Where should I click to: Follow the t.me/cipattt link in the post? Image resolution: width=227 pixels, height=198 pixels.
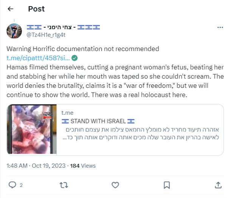[x=38, y=58]
